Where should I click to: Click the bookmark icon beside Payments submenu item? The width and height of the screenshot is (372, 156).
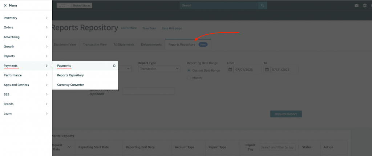click(x=114, y=66)
